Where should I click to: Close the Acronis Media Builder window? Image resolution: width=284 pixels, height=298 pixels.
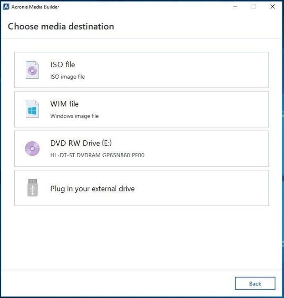click(272, 7)
